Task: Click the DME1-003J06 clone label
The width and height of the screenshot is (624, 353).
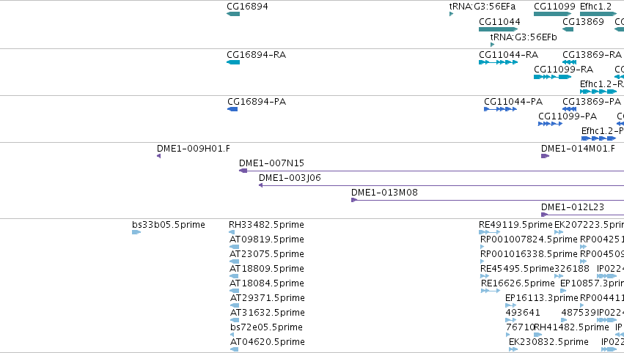Action: click(x=290, y=178)
